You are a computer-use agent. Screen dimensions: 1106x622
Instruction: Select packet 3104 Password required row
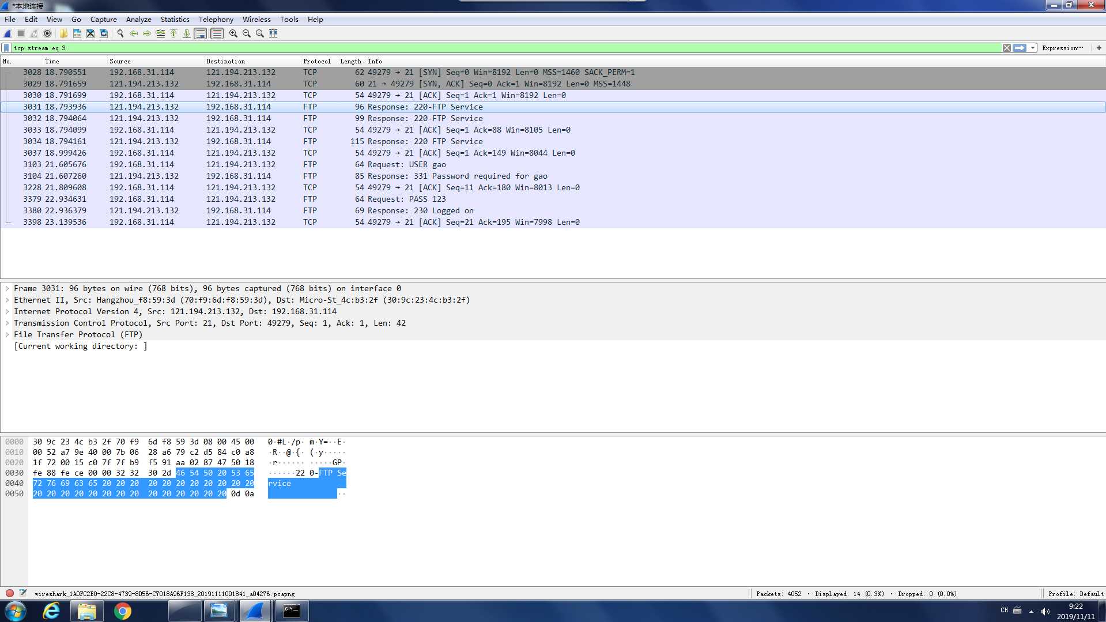(553, 176)
